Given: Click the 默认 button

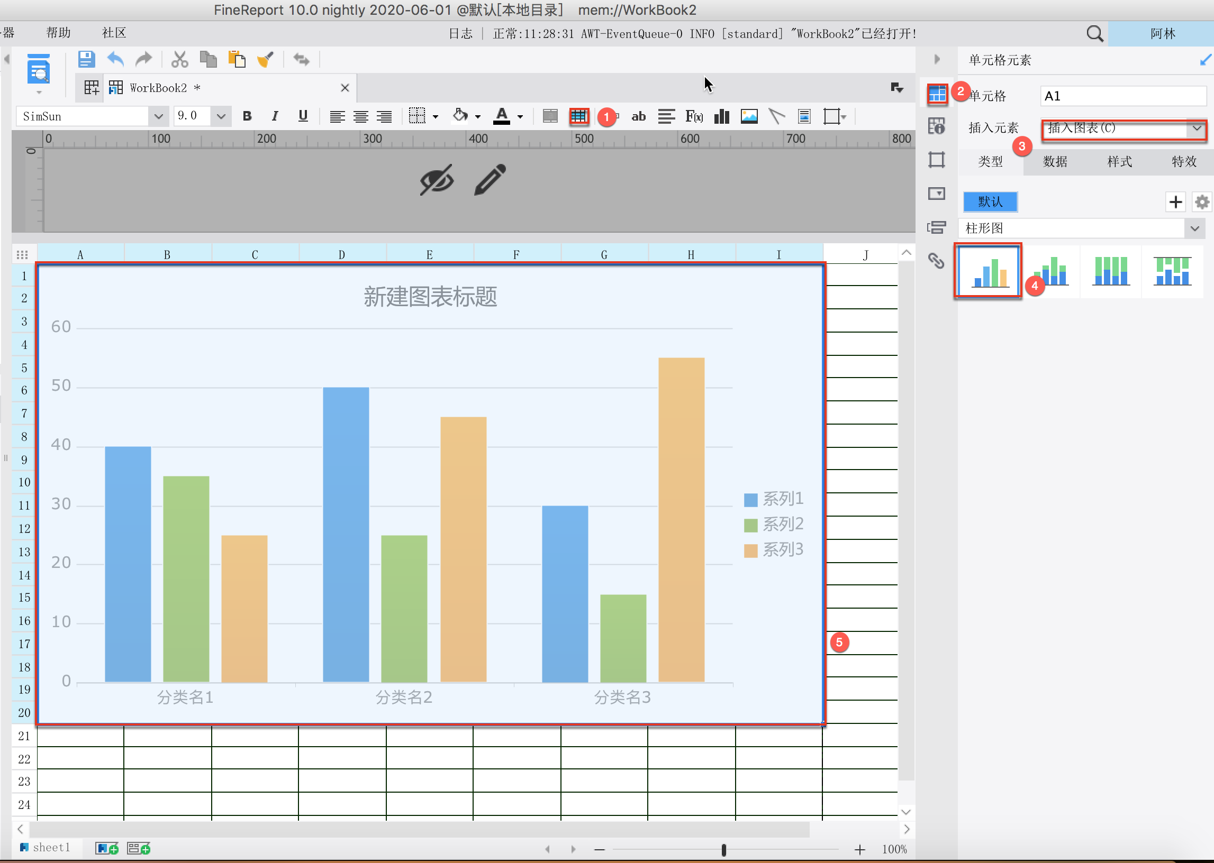Looking at the screenshot, I should 990,202.
